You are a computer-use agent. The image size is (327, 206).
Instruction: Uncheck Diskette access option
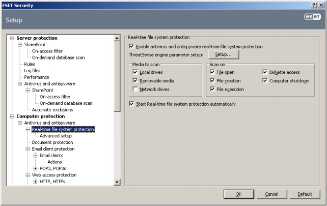coord(265,72)
